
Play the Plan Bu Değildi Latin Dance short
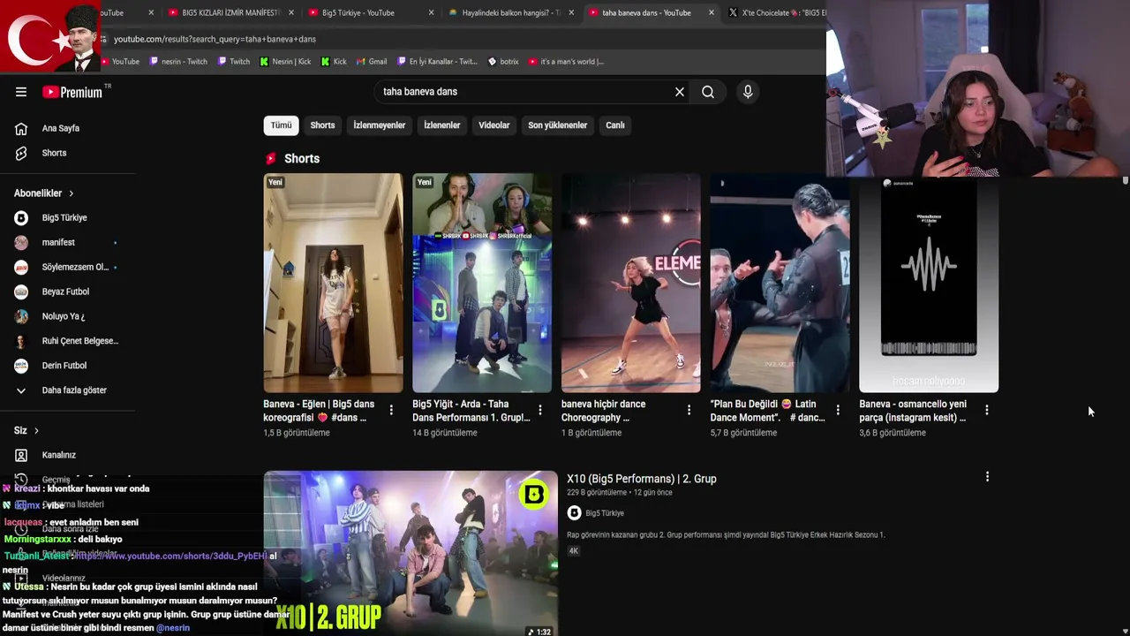[780, 283]
